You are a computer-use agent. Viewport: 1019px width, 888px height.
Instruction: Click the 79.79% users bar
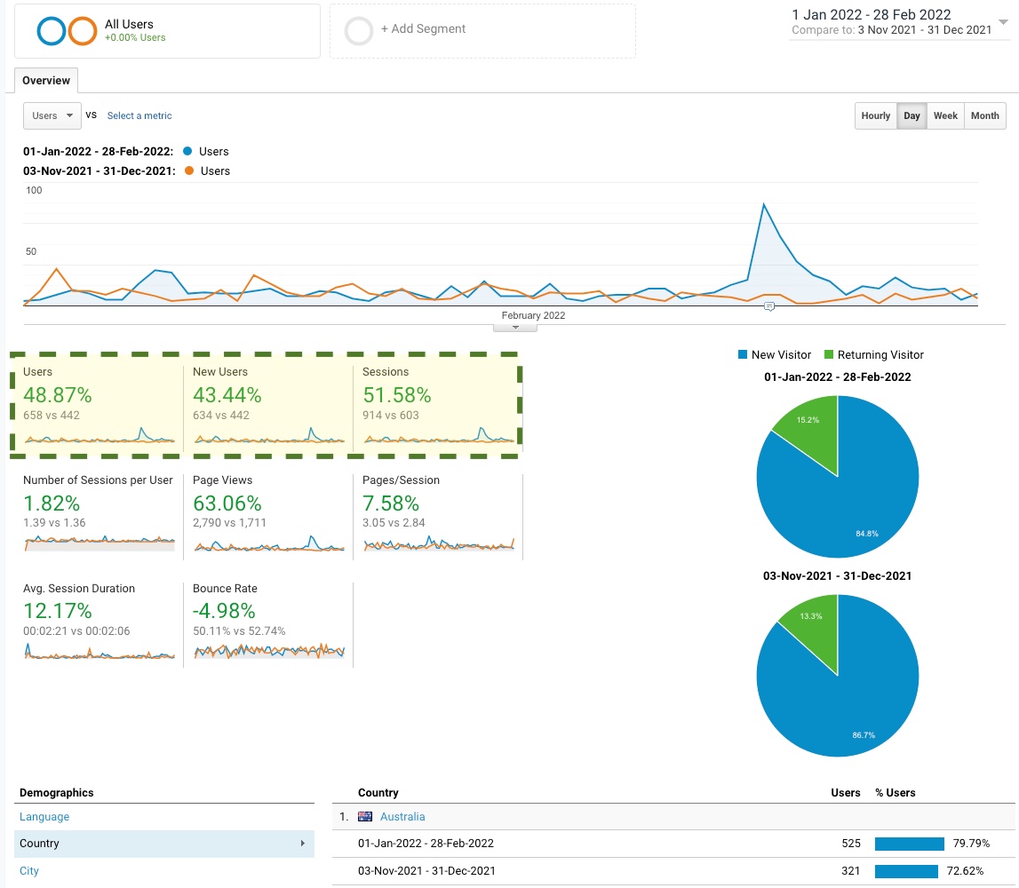[909, 844]
